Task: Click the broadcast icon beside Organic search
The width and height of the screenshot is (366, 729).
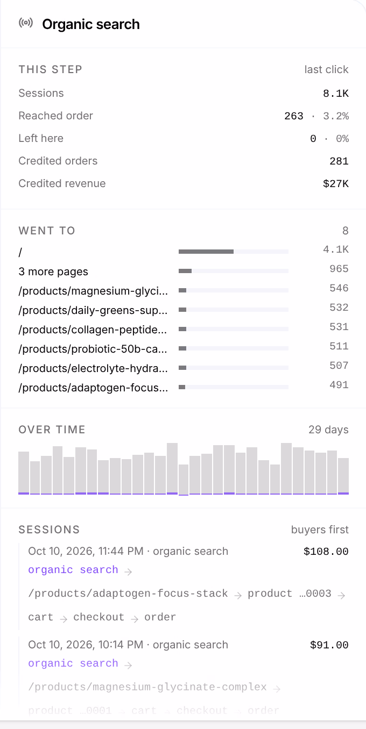Action: tap(25, 23)
